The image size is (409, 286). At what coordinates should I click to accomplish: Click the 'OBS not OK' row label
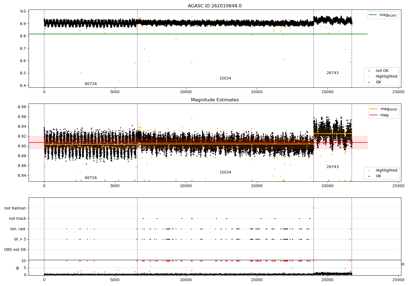(x=15, y=250)
